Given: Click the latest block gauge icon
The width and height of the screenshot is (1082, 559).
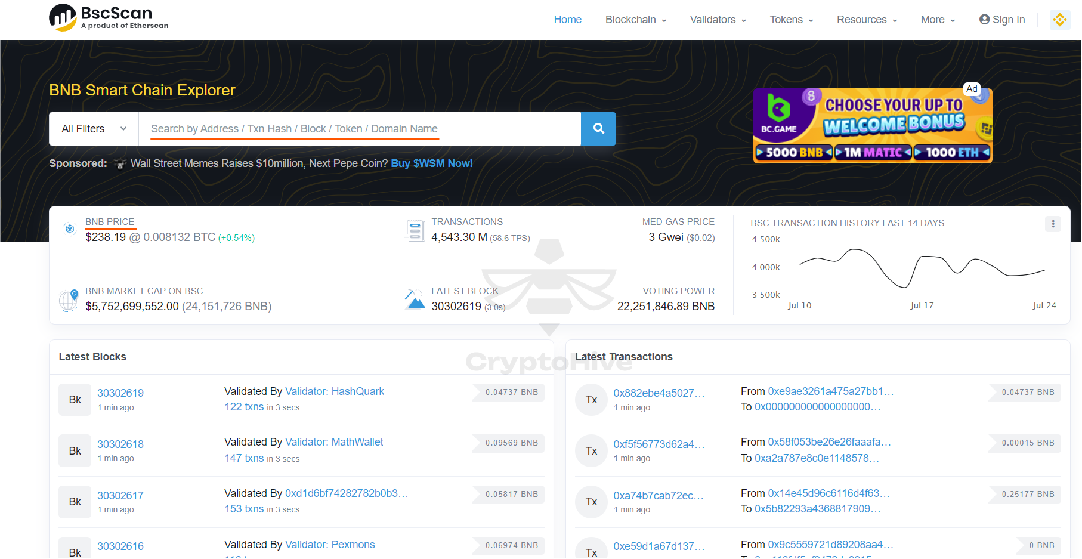Looking at the screenshot, I should (415, 299).
